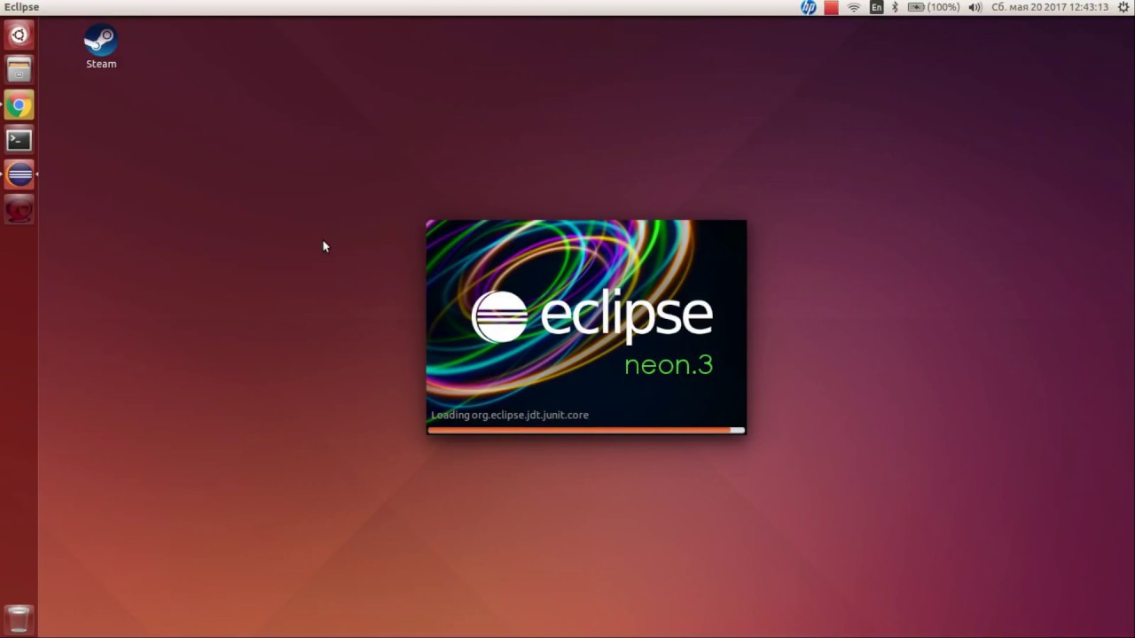The width and height of the screenshot is (1135, 638).
Task: Open the Files manager in the launcher
Action: click(19, 70)
